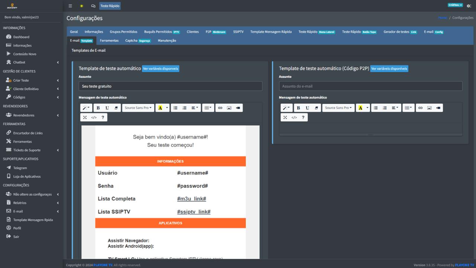Focus the Assunto do e-mail input field
The image size is (476, 268).
(x=371, y=86)
